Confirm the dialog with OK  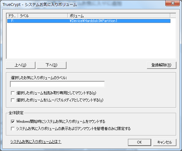pos(139,142)
